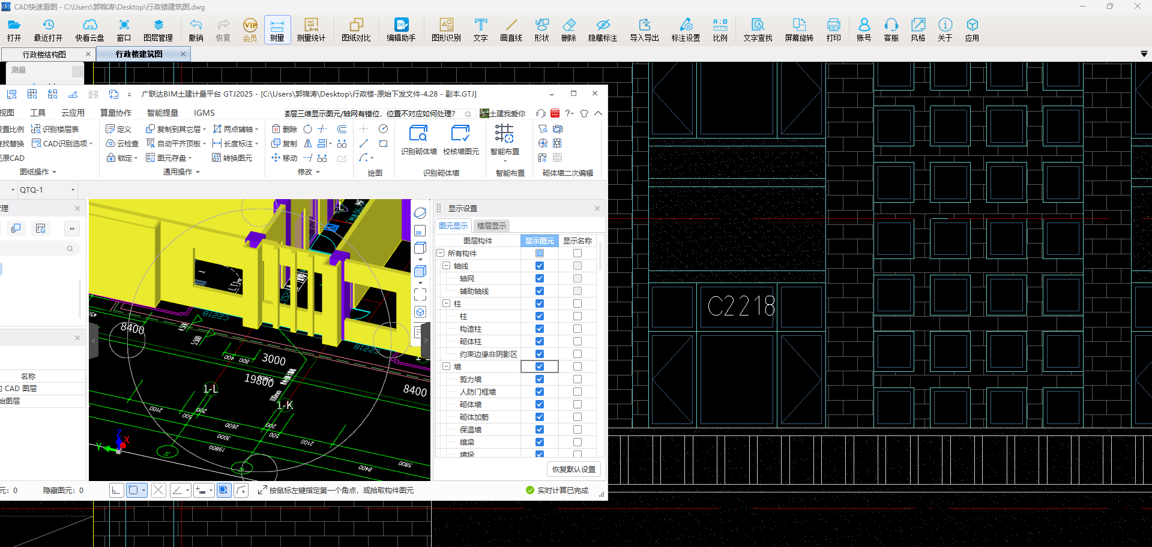Viewport: 1152px width, 547px height.
Task: Close the 显示设置 panel
Action: click(x=597, y=209)
